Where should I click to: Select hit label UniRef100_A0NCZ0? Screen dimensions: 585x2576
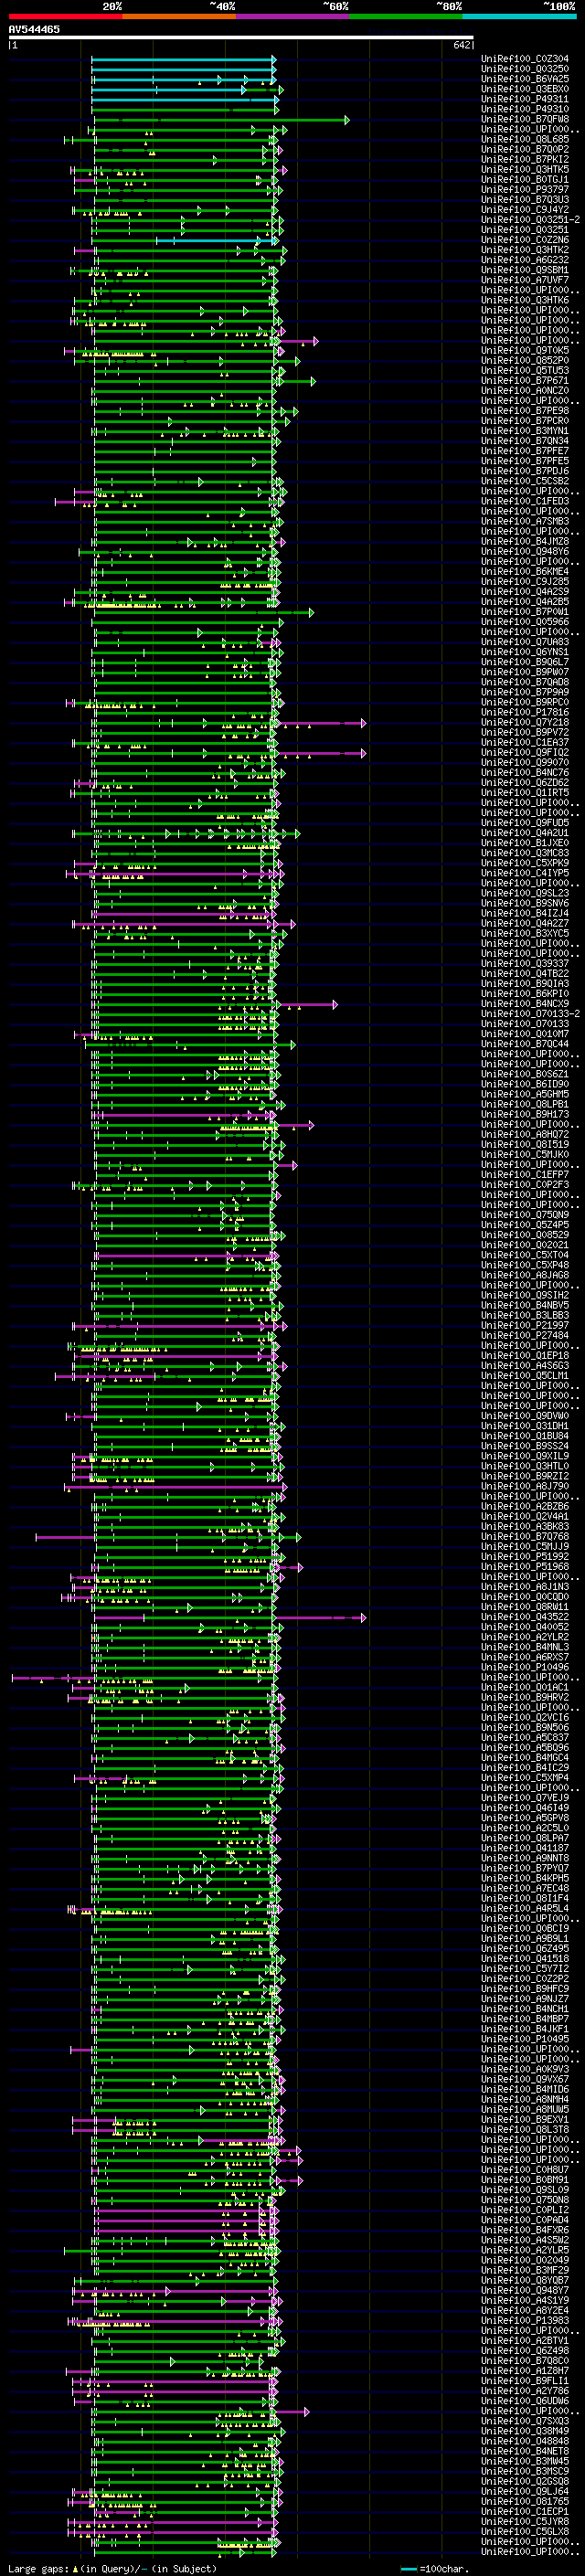pos(525,391)
